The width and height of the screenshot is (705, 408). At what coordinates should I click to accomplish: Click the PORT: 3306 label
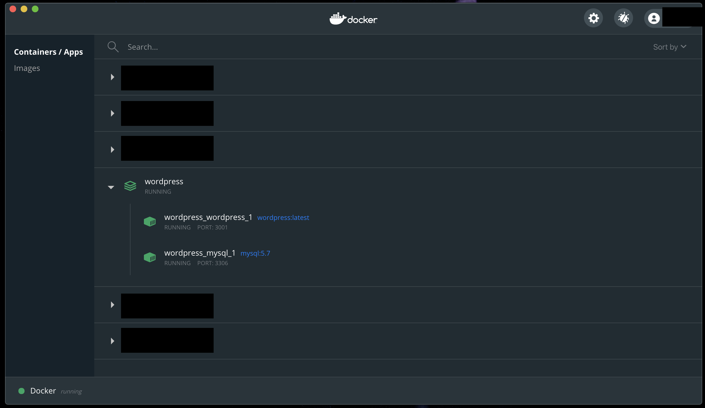212,263
